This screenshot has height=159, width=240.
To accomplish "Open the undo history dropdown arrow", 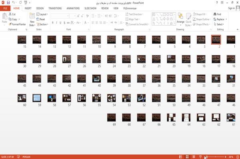I will point(16,3).
